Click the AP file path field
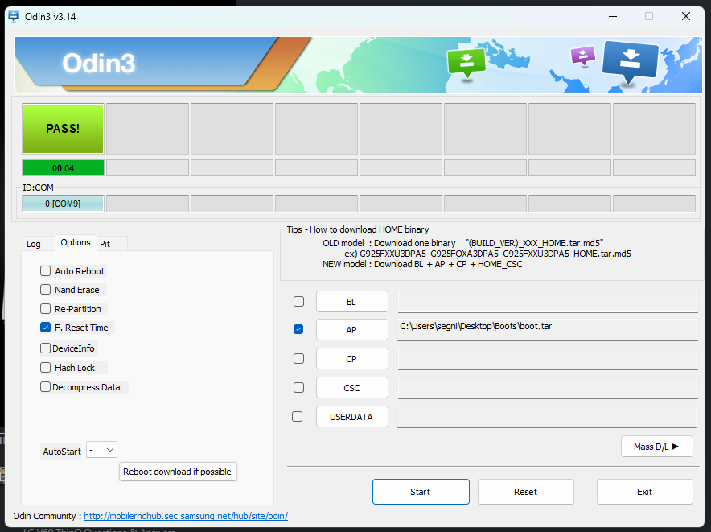711x532 pixels. [x=547, y=329]
